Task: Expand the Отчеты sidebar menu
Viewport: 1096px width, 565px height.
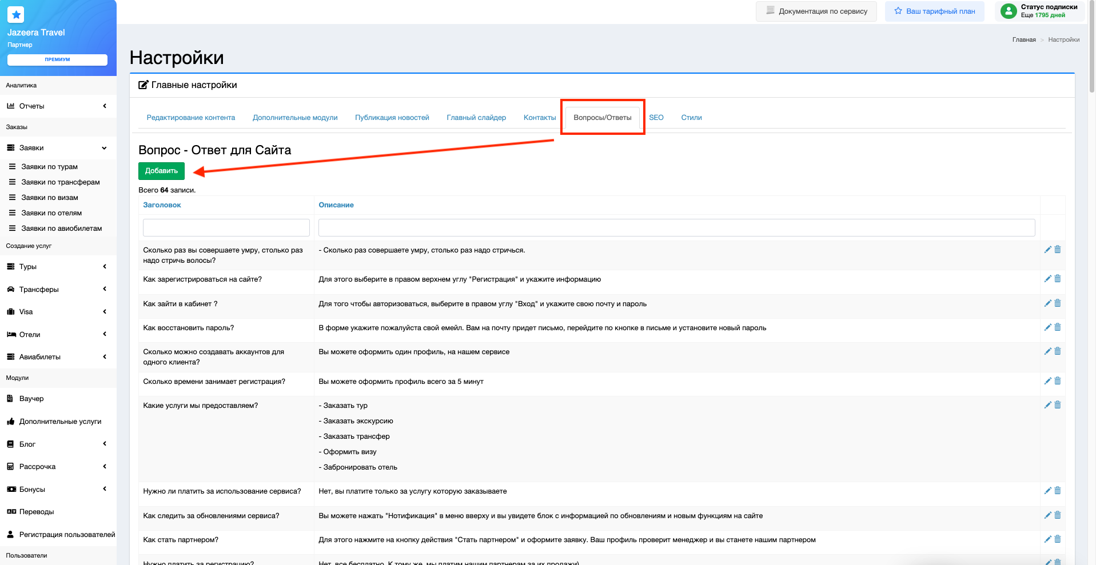Action: tap(57, 106)
